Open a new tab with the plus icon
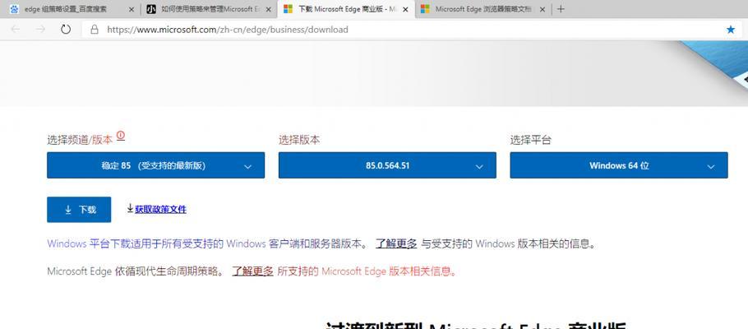The height and width of the screenshot is (329, 748). pos(561,9)
